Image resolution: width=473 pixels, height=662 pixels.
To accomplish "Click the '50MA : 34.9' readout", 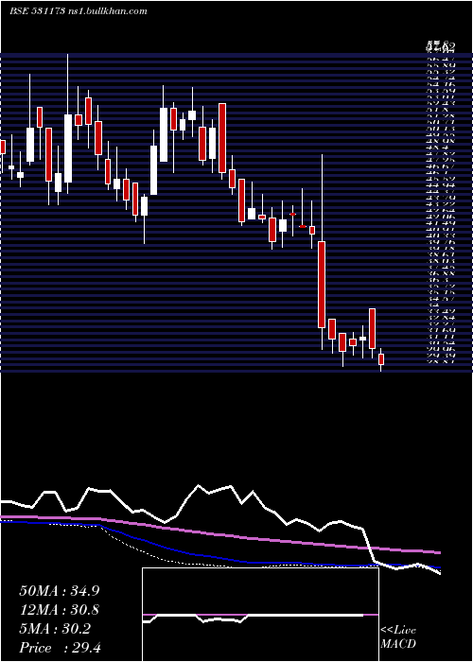I will tap(60, 591).
